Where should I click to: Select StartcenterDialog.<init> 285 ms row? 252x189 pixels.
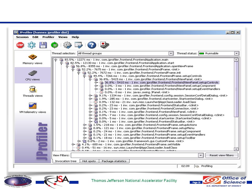156,99
